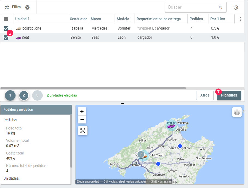Image resolution: width=248 pixels, height=188 pixels.
Task: Click the cluster marker labeled 2 on map
Action: click(141, 155)
